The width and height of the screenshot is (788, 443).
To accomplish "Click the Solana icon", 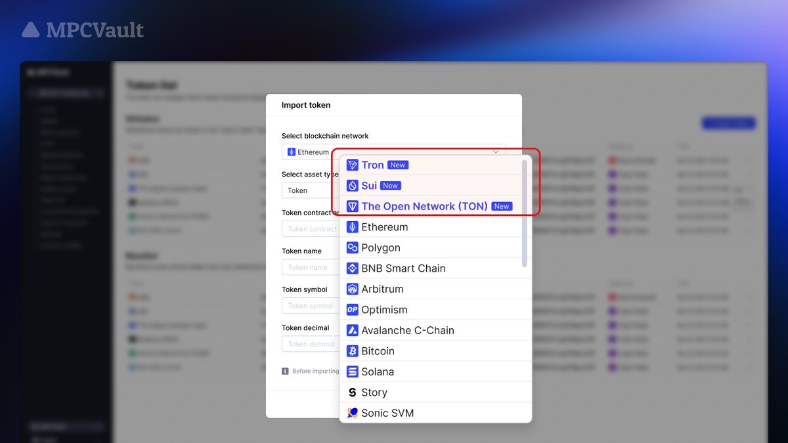I will pos(352,371).
